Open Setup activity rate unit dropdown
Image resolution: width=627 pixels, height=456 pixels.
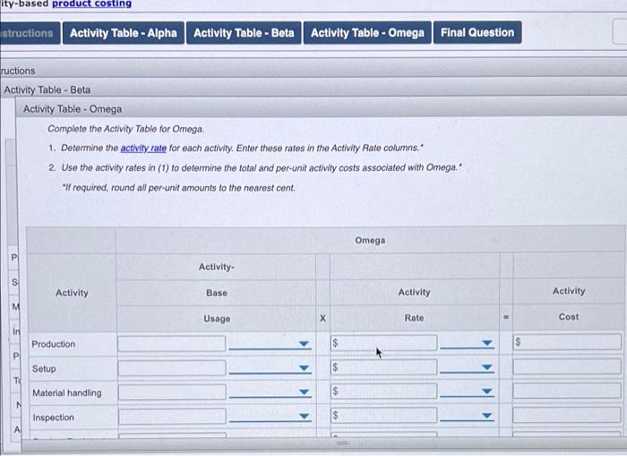pos(467,367)
